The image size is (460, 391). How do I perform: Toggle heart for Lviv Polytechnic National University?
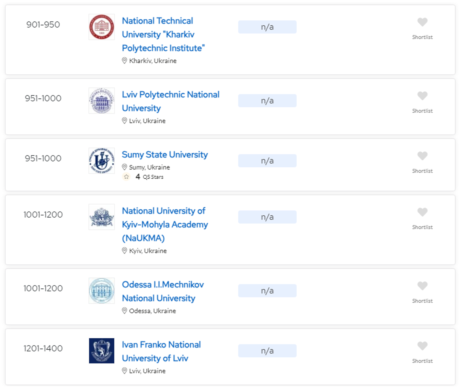click(x=422, y=96)
